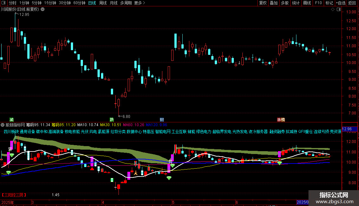Open dropdown next to 川润股份 title
The height and width of the screenshot is (206, 359).
43,10
